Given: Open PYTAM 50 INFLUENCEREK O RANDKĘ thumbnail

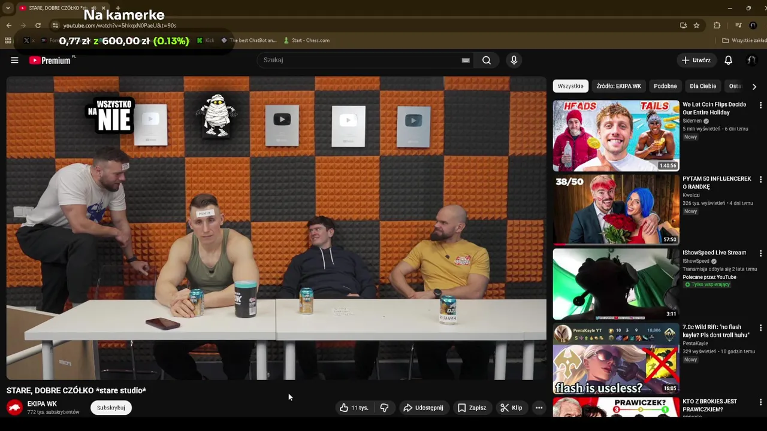Looking at the screenshot, I should (616, 210).
